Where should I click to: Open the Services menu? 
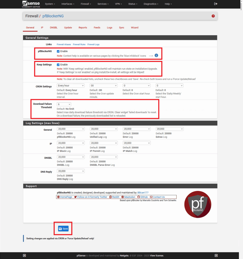pos(103,4)
